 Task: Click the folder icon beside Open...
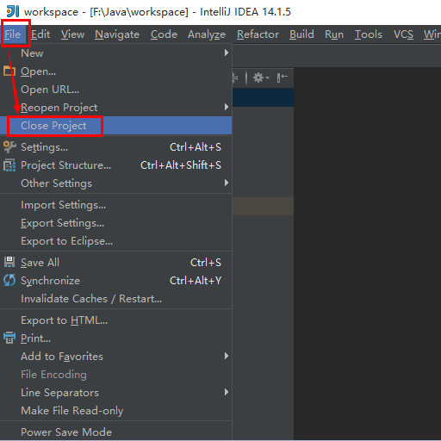point(9,71)
